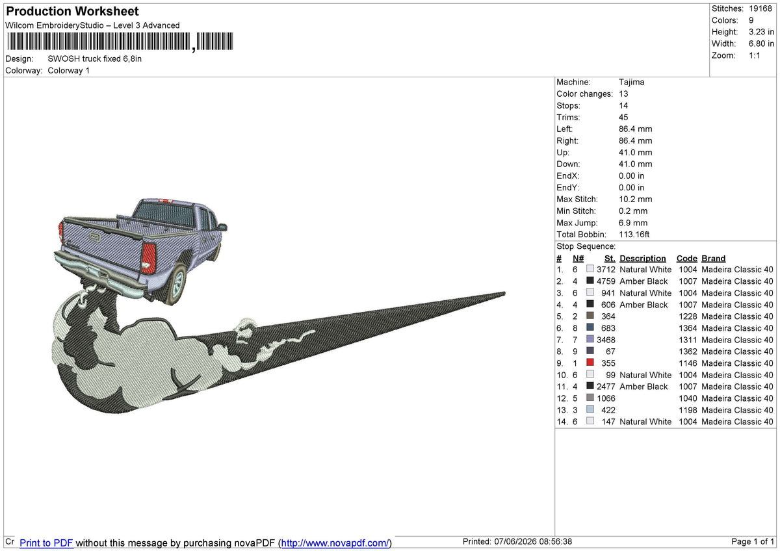The image size is (780, 551).
Task: Click Madeira Classic 40 brand in row 7
Action: (x=738, y=340)
